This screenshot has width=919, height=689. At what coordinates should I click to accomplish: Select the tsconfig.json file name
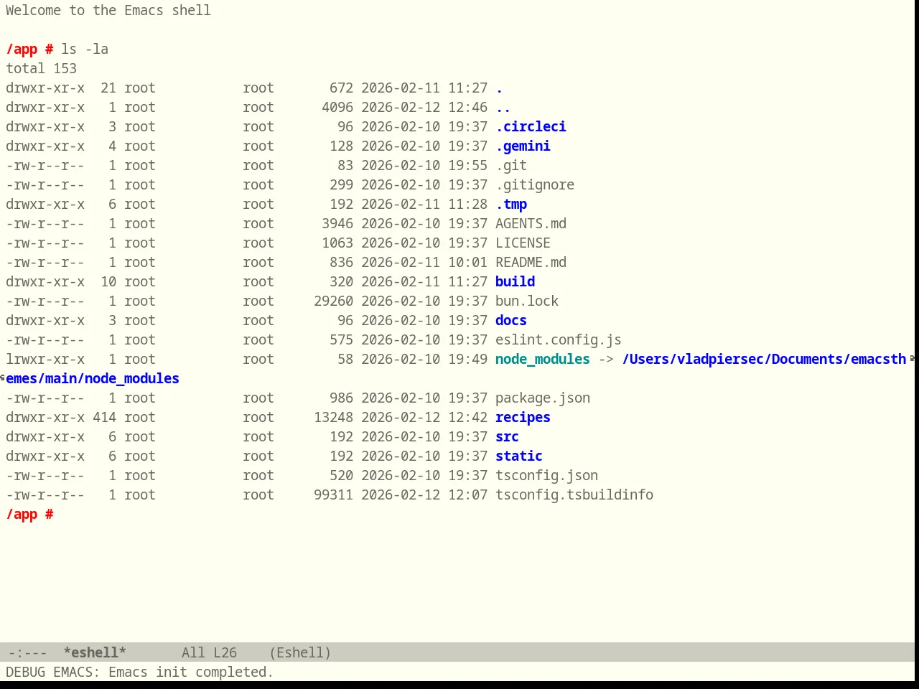(x=546, y=476)
